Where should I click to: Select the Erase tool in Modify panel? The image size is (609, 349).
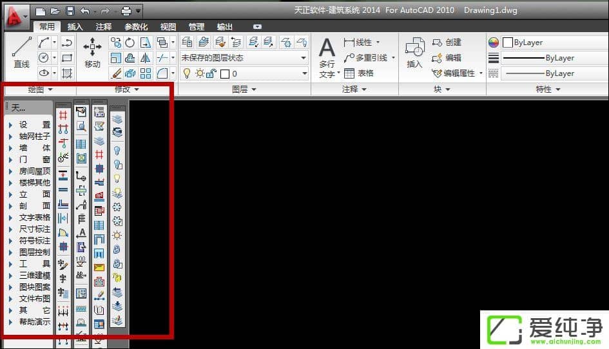pyautogui.click(x=116, y=73)
